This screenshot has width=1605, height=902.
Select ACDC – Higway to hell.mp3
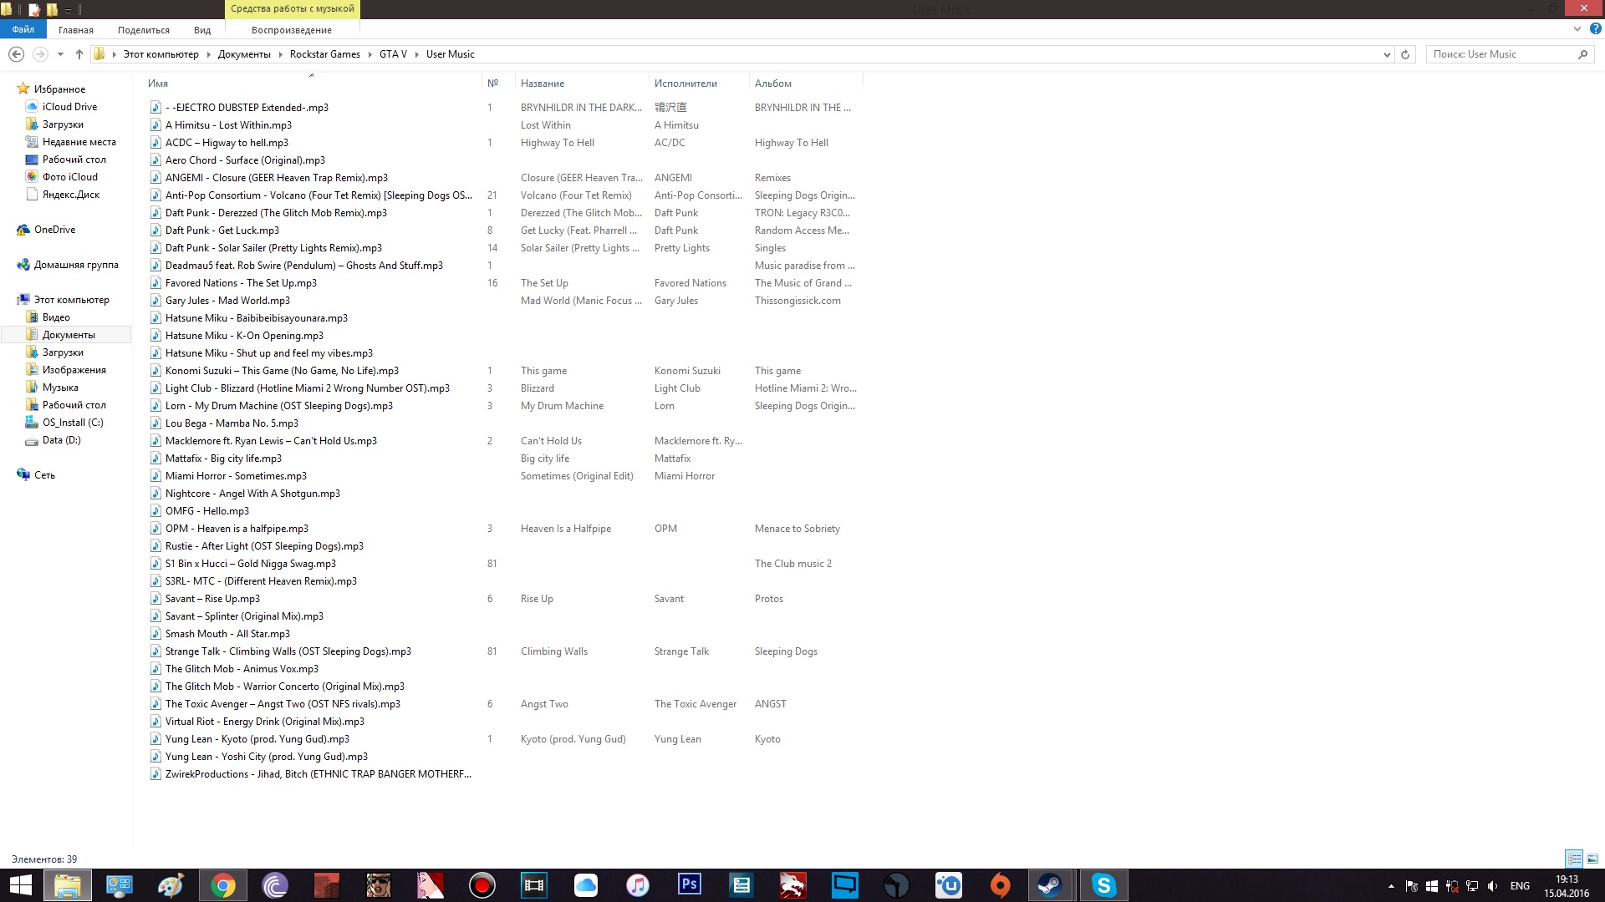pyautogui.click(x=227, y=143)
